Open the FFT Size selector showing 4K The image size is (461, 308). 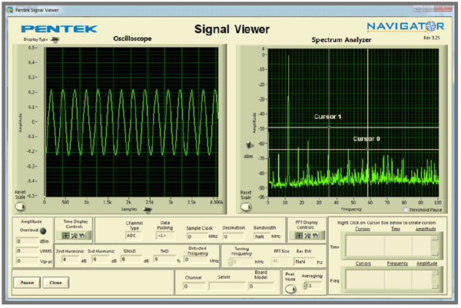(281, 262)
